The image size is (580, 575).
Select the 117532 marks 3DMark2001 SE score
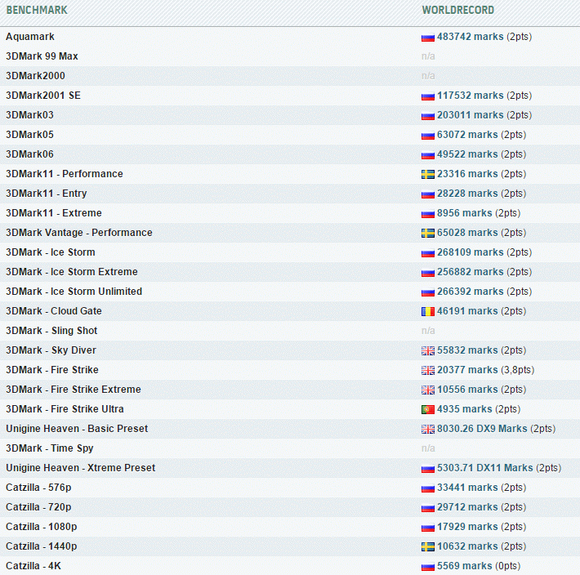[470, 96]
